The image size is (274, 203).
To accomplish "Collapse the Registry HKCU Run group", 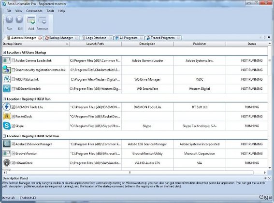I will [4, 99].
